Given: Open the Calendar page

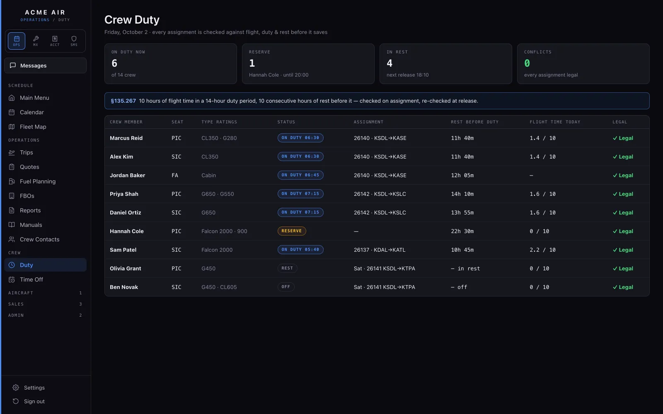Looking at the screenshot, I should pos(45,112).
